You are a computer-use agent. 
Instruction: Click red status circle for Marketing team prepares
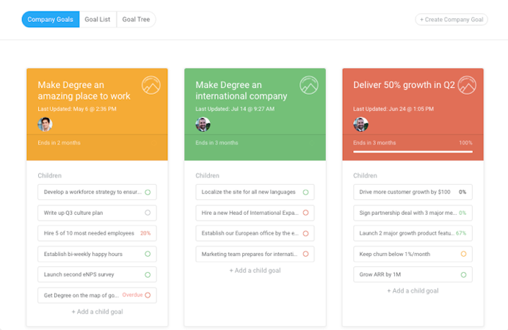[x=305, y=254]
